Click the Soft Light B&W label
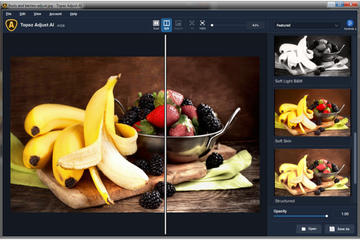Image resolution: width=360 pixels, height=240 pixels. [x=289, y=81]
